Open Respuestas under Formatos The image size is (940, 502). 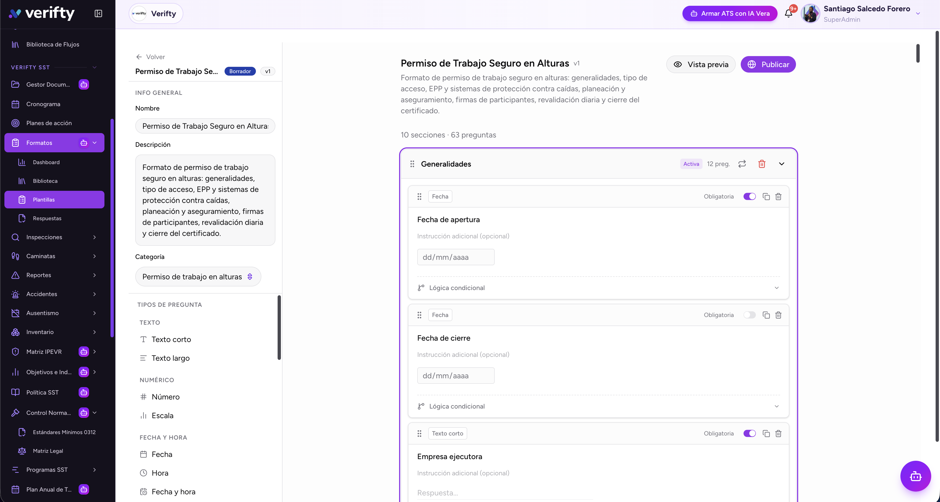click(54, 218)
